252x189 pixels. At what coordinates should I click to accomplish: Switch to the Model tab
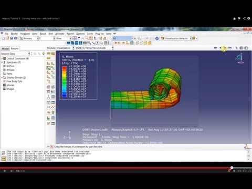5,49
